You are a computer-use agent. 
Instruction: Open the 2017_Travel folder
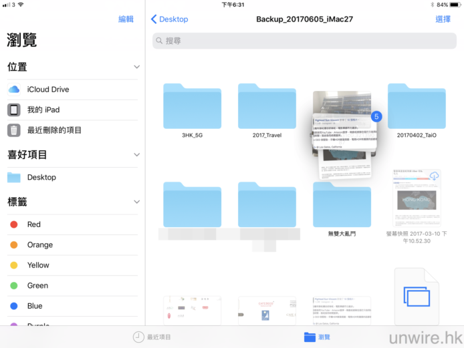click(x=267, y=107)
